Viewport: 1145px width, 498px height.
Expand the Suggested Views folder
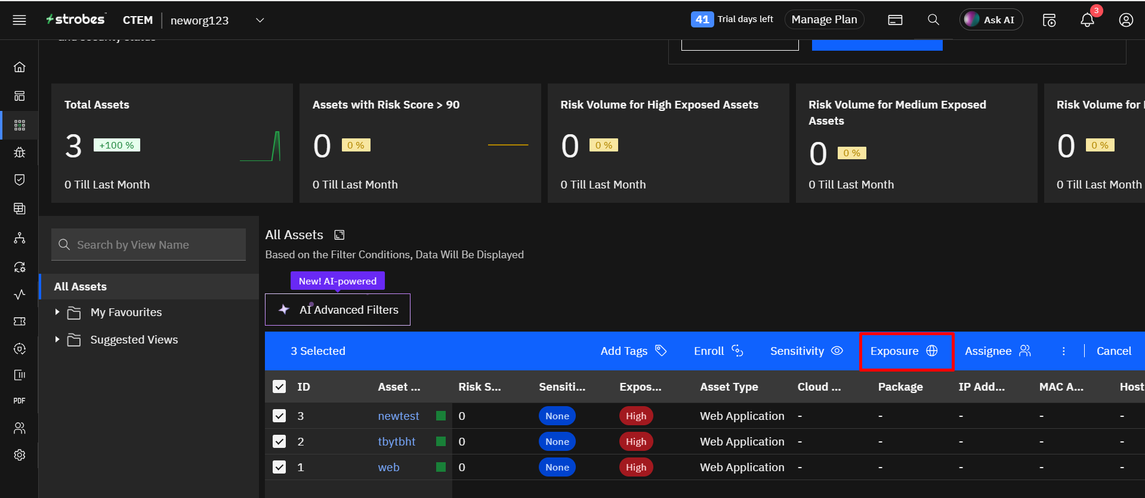tap(57, 339)
